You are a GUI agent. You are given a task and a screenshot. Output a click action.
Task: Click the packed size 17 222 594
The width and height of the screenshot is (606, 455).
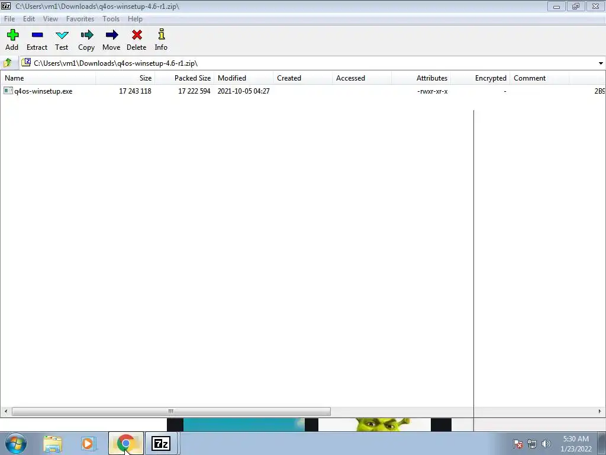[194, 91]
